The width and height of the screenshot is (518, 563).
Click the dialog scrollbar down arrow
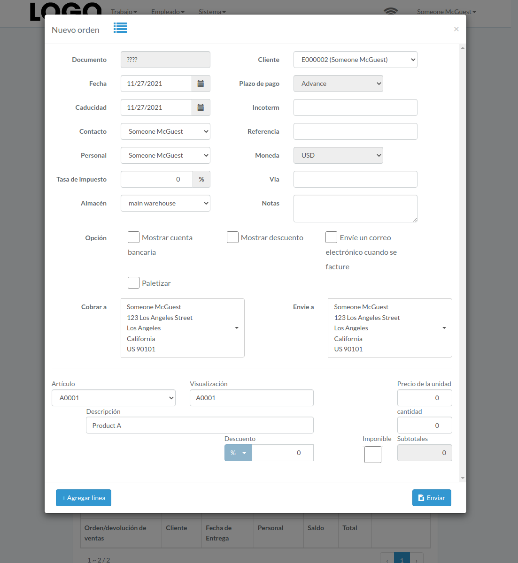pos(463,478)
